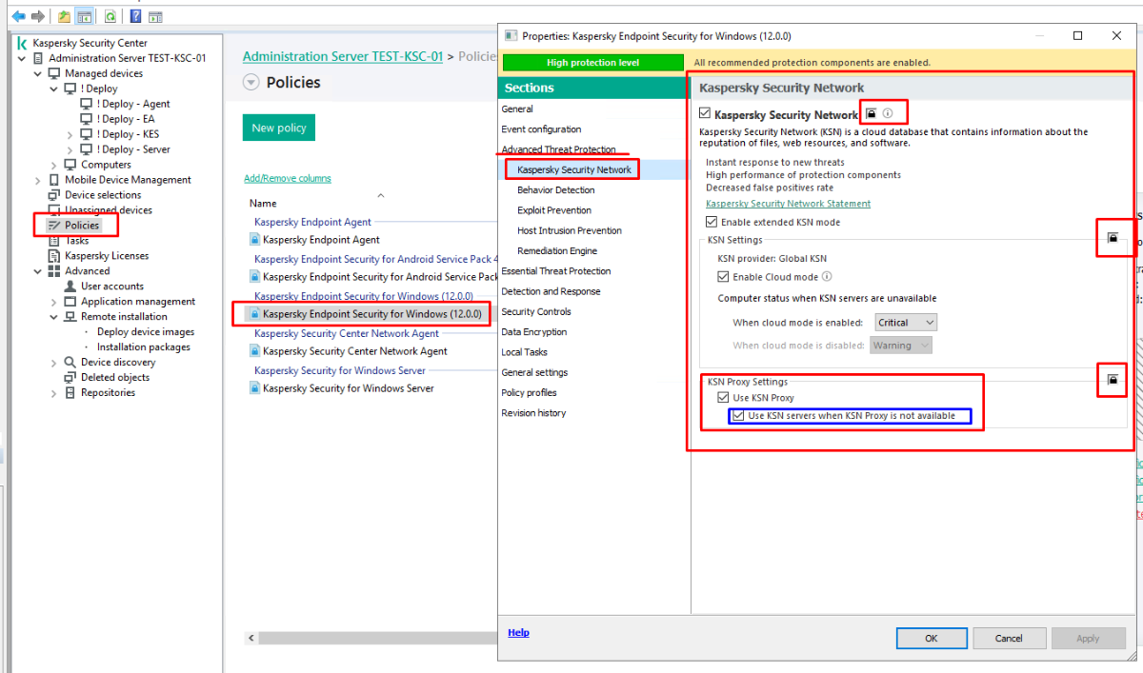Open the Revision history section
Image resolution: width=1143 pixels, height=673 pixels.
533,413
